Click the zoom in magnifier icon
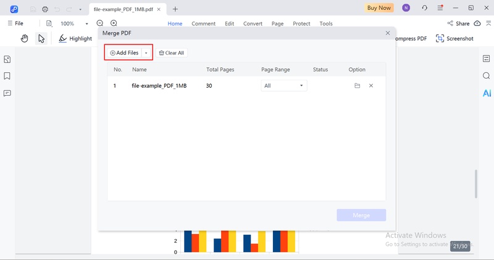 pyautogui.click(x=114, y=23)
